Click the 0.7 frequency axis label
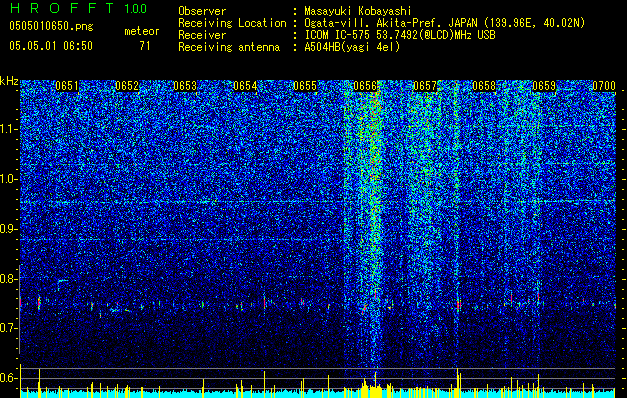Image resolution: width=627 pixels, height=398 pixels. click(x=8, y=328)
